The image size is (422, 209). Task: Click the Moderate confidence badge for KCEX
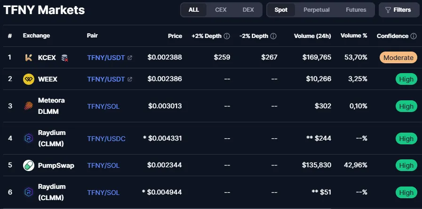(398, 57)
